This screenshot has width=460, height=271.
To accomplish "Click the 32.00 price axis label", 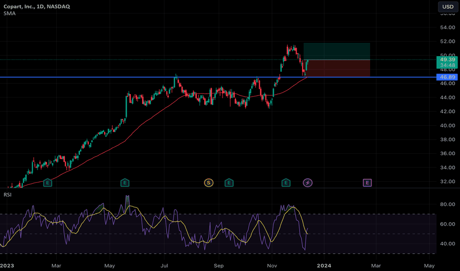I will tap(447, 181).
